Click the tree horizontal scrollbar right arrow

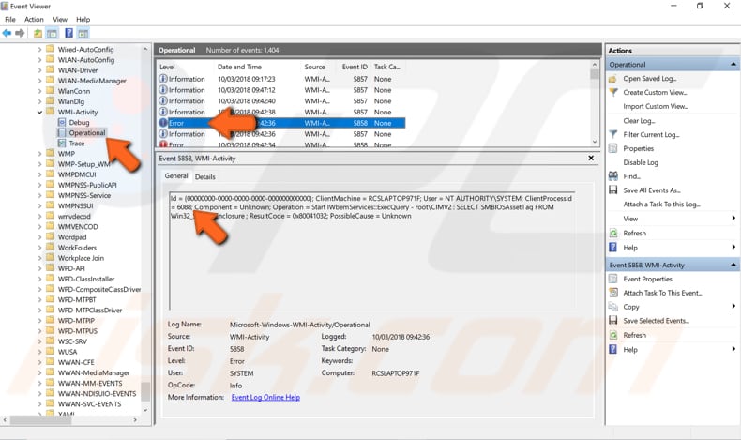[135, 419]
